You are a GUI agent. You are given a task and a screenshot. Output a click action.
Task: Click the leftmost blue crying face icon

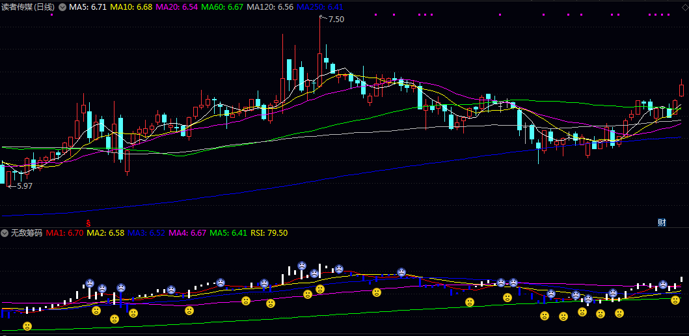[x=90, y=283]
